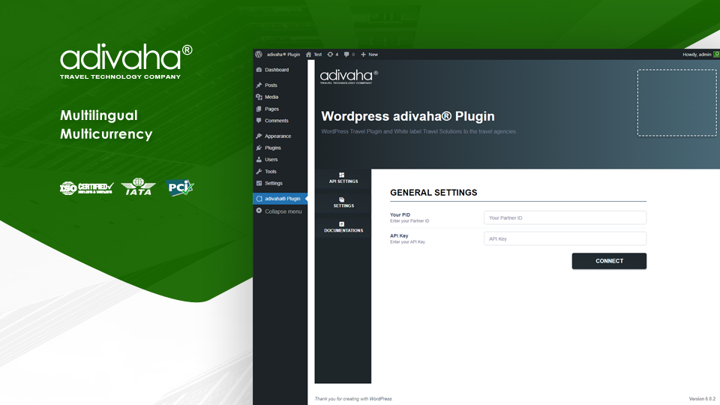The height and width of the screenshot is (405, 720).
Task: Click the Comments speech bubble sidebar icon
Action: coord(259,120)
